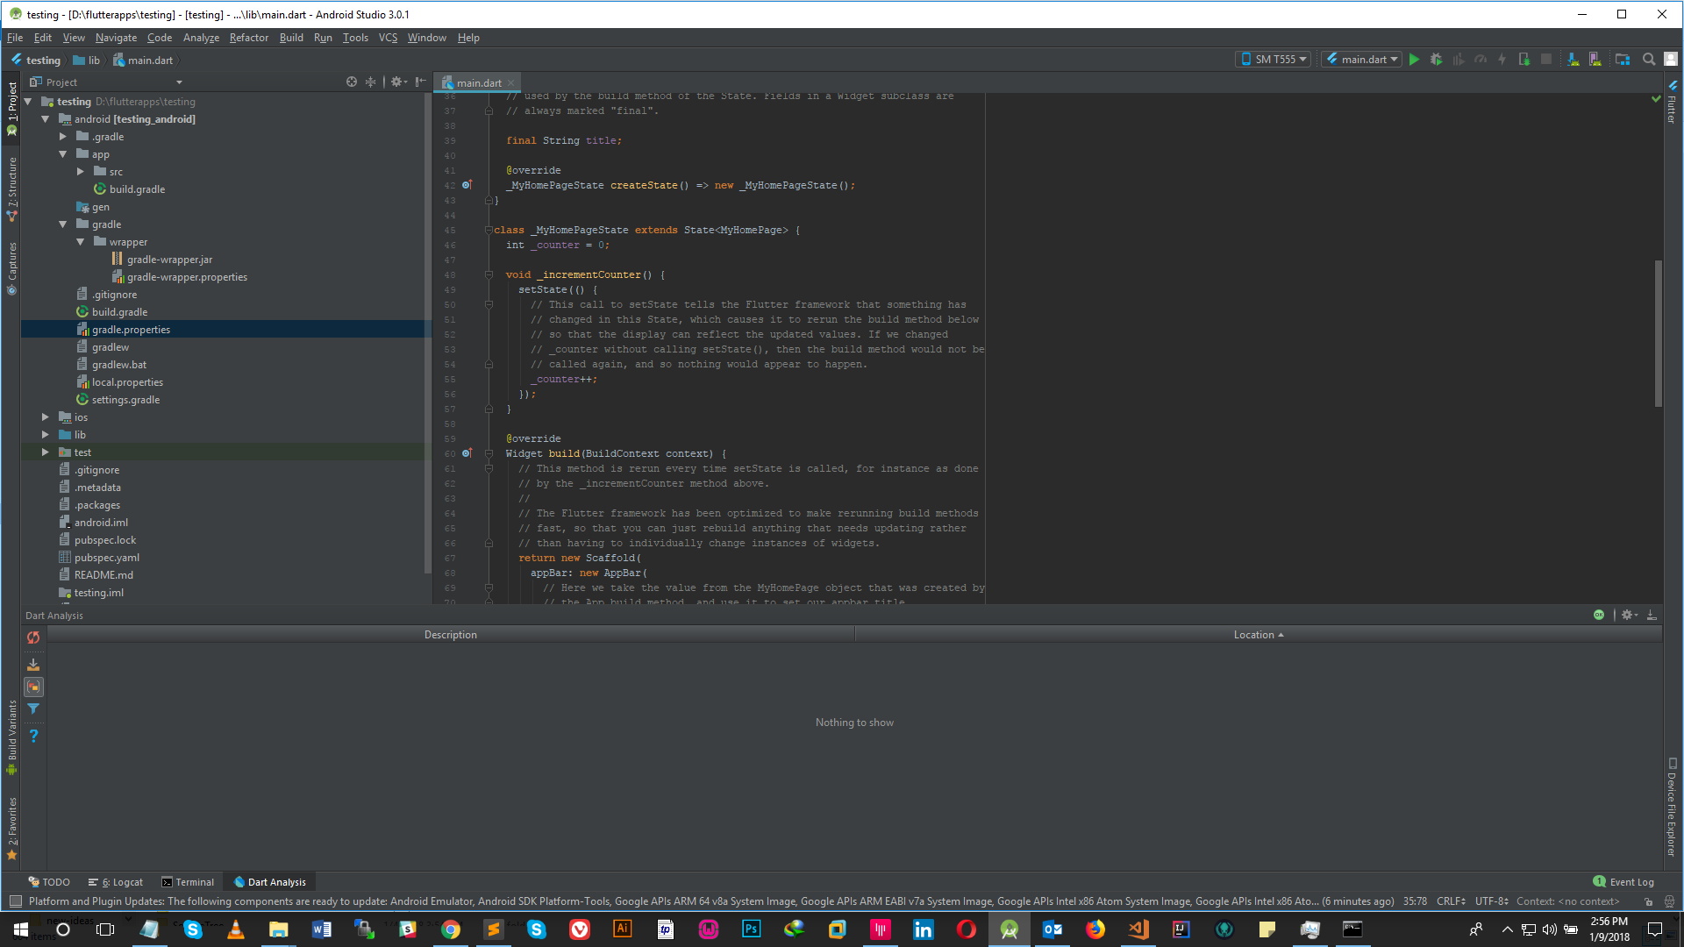Viewport: 1684px width, 947px height.
Task: Open Dart Analysis help question mark
Action: (x=33, y=736)
